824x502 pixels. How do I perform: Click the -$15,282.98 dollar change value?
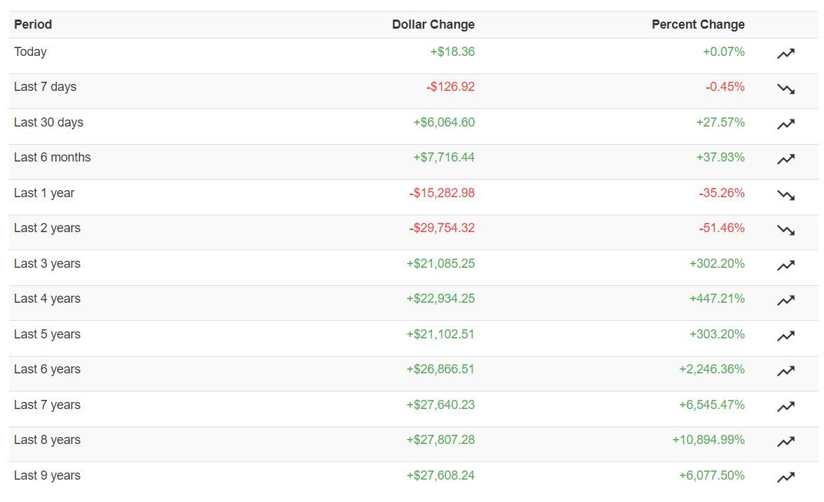point(442,193)
